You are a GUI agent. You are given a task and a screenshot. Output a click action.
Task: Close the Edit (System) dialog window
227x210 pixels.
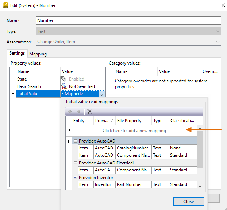tap(223, 5)
